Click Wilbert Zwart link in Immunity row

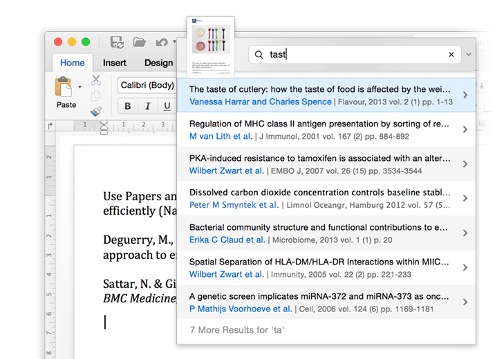226,275
